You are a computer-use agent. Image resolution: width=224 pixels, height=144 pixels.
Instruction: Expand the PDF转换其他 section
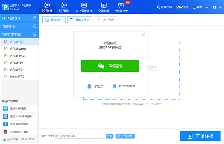(x=20, y=18)
